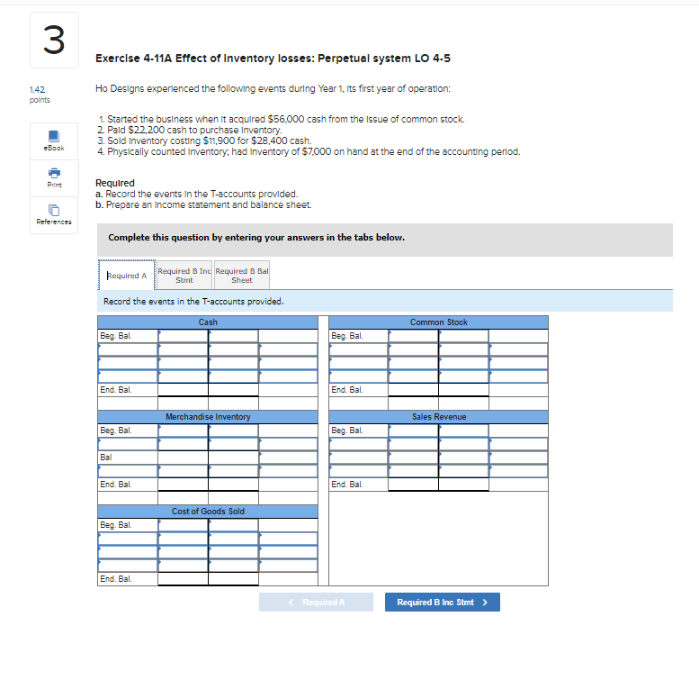Image resolution: width=699 pixels, height=689 pixels.
Task: Click Merchandise Inventory Beg. Bal. debit field
Action: pyautogui.click(x=183, y=431)
